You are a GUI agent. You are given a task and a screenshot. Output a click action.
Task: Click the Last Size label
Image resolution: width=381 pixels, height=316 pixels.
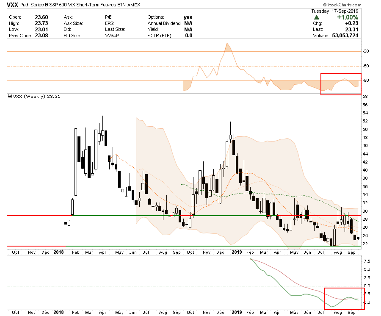click(115, 29)
